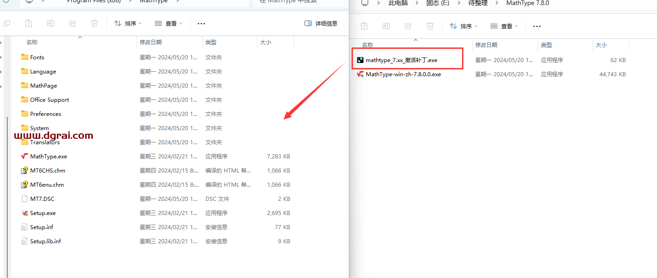The height and width of the screenshot is (278, 657).
Task: Sort left window by 类型 column
Action: click(x=211, y=42)
